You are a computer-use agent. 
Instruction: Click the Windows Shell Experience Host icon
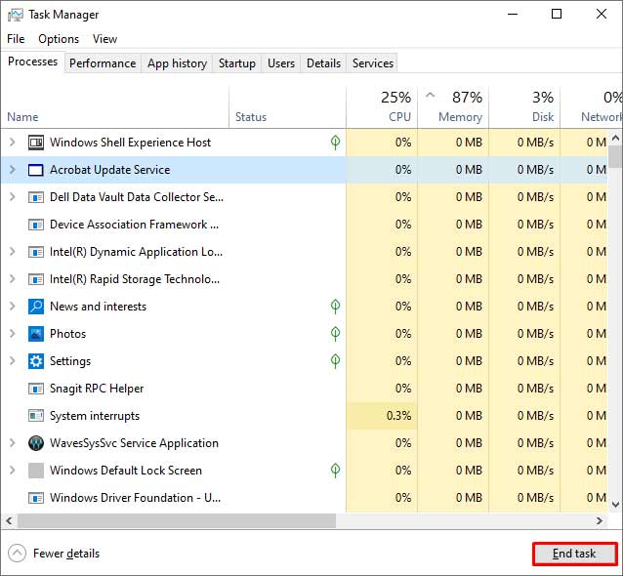[x=36, y=143]
